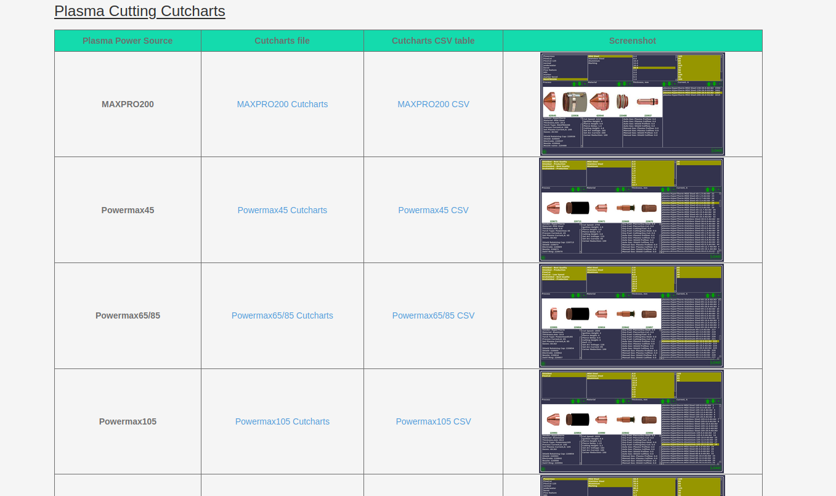Open the Powermax45 CSV table link

(433, 210)
